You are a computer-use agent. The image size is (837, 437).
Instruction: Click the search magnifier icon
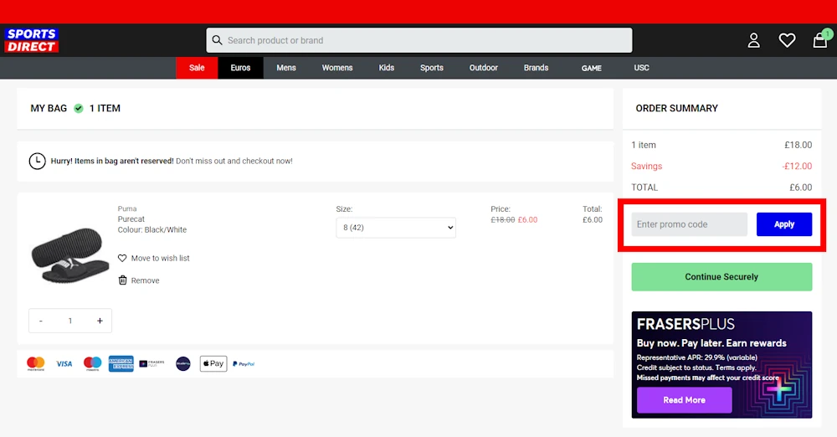[x=217, y=40]
